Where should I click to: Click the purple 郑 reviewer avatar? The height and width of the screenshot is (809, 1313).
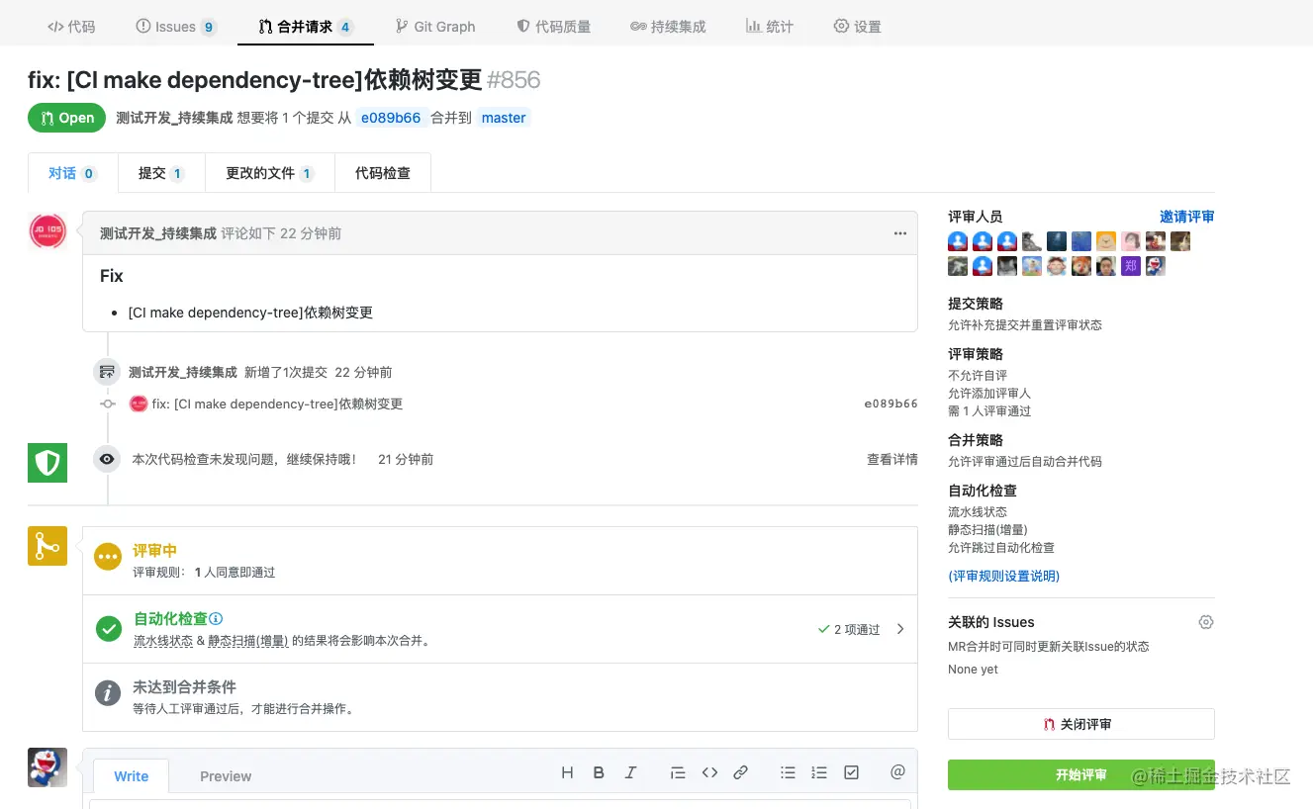click(x=1131, y=266)
